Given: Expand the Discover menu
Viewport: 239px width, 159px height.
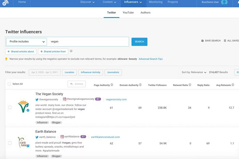Looking at the screenshot, I should point(87,2).
